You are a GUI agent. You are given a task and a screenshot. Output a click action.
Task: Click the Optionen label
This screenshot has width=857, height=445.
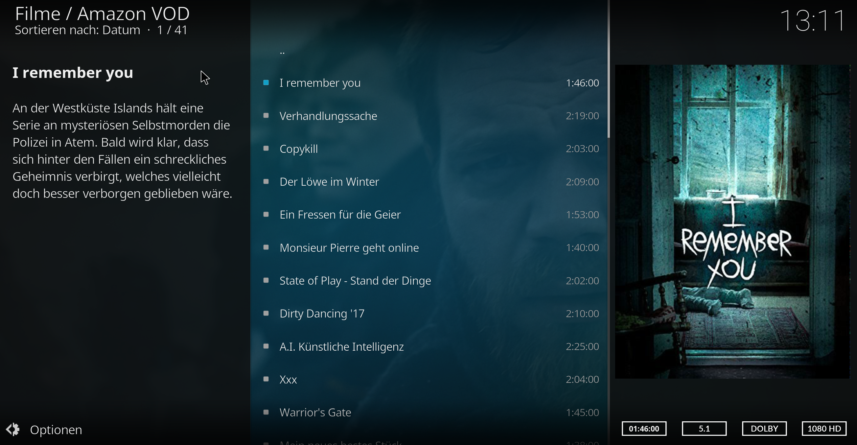(x=56, y=430)
